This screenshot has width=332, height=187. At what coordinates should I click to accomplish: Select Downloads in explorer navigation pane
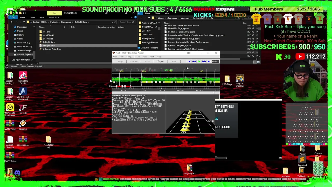22,27
